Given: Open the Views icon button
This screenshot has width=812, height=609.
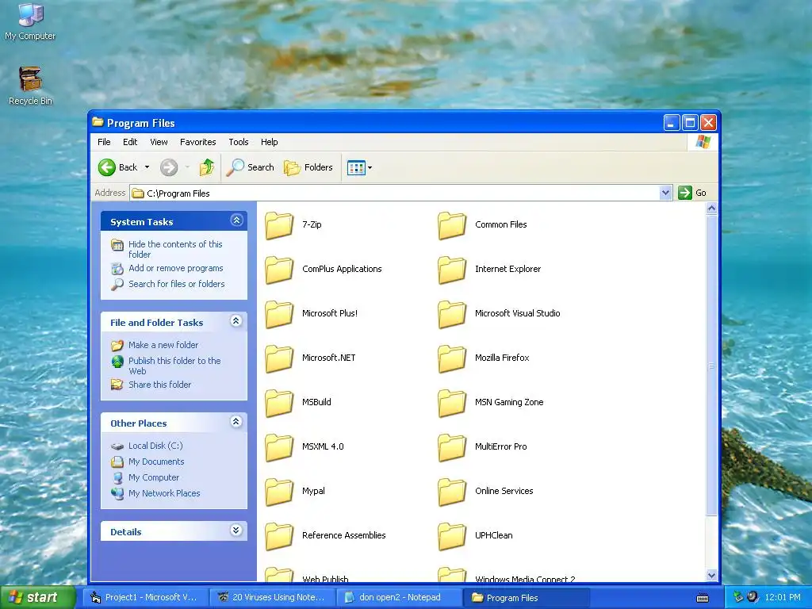Looking at the screenshot, I should 356,168.
